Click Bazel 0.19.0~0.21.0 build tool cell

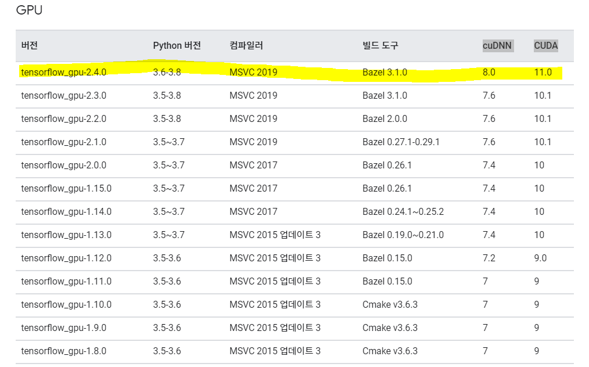(403, 235)
